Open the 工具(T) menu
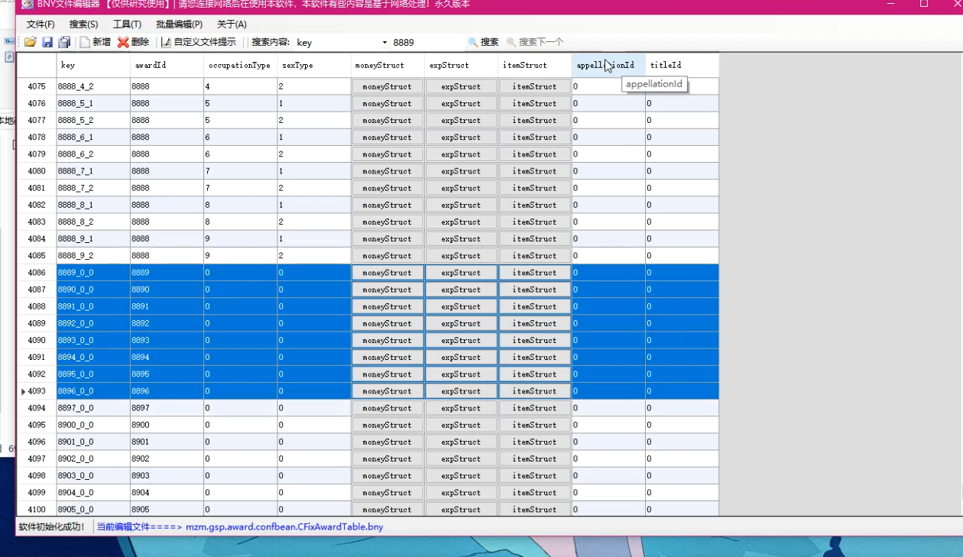This screenshot has width=963, height=557. click(x=127, y=24)
